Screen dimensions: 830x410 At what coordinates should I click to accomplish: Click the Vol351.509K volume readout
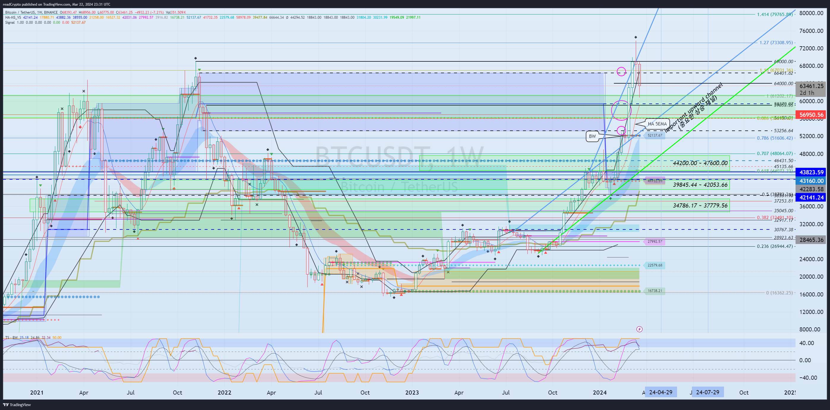coord(176,12)
